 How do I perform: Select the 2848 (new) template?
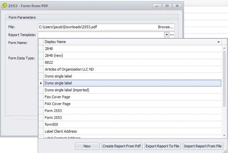(x=54, y=55)
